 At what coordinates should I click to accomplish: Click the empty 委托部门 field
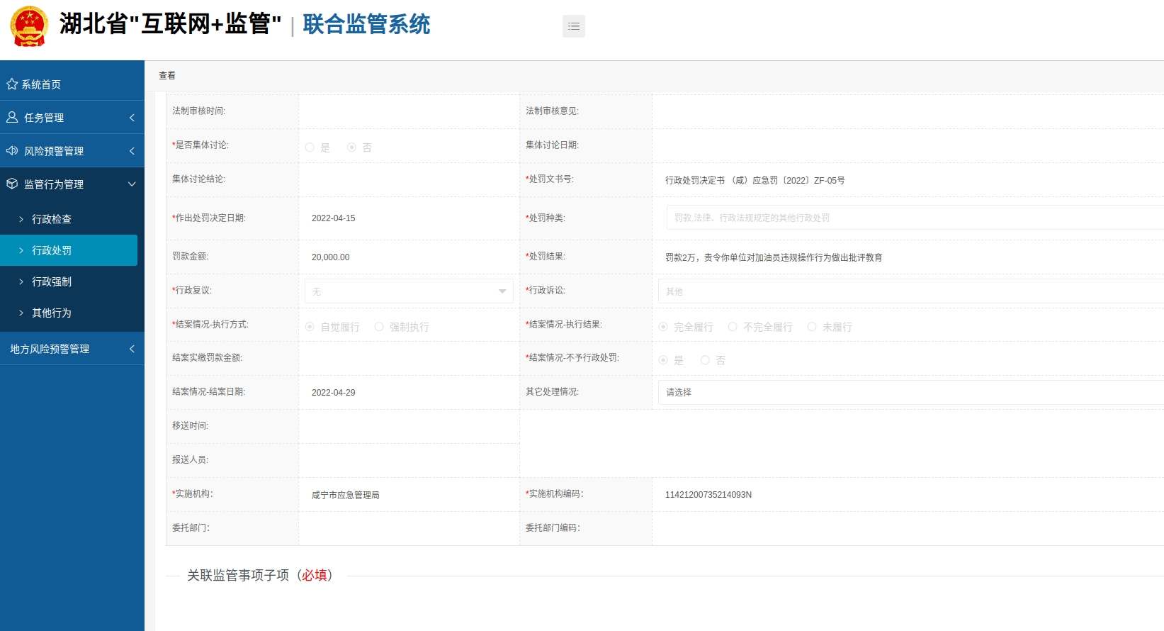[x=409, y=528]
